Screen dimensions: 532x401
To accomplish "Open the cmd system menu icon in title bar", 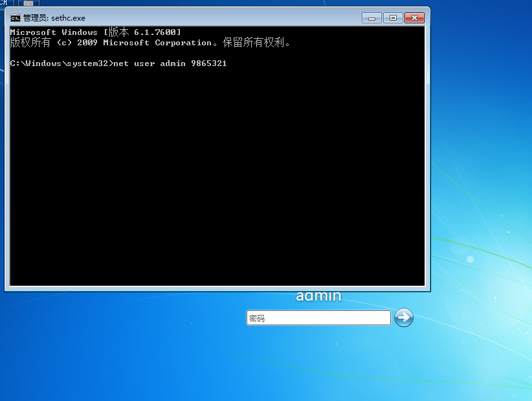I will [x=15, y=18].
